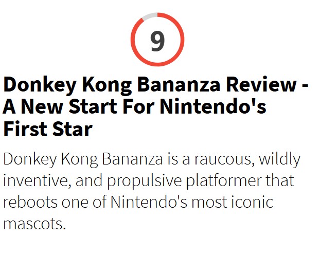Click 'reboots' in the summary text
Image resolution: width=320 pixels, height=256 pixels.
(30, 202)
